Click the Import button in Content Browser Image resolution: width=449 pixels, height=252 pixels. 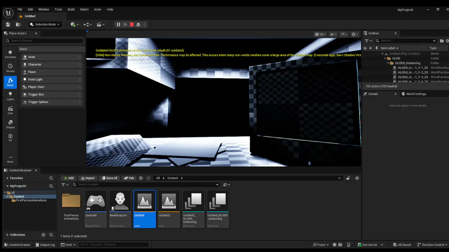point(88,178)
